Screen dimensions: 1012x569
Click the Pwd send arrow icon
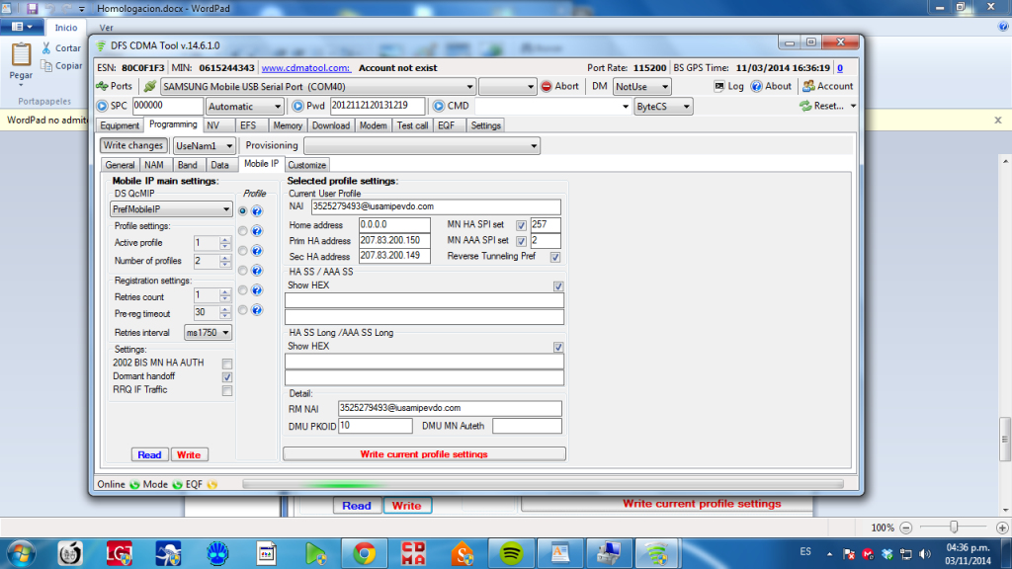(296, 106)
